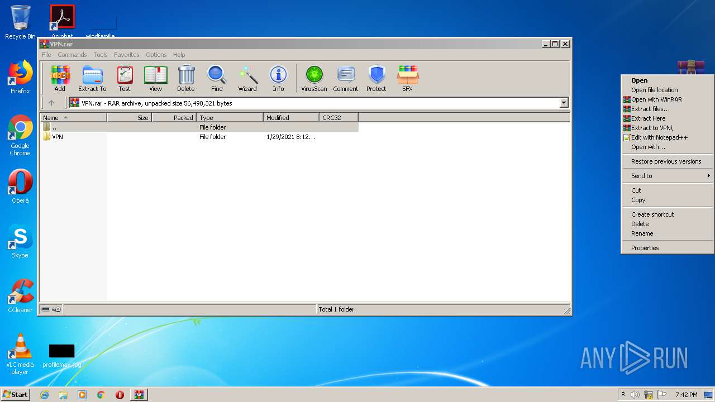This screenshot has height=402, width=715.
Task: Click WinRAR taskbar button
Action: pos(139,395)
